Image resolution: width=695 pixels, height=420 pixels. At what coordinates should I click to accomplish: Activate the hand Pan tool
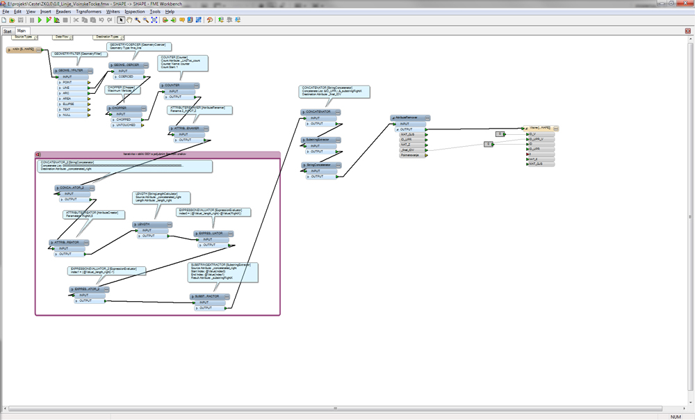tap(129, 20)
